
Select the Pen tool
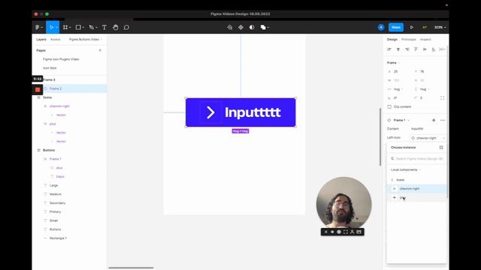[x=91, y=27]
